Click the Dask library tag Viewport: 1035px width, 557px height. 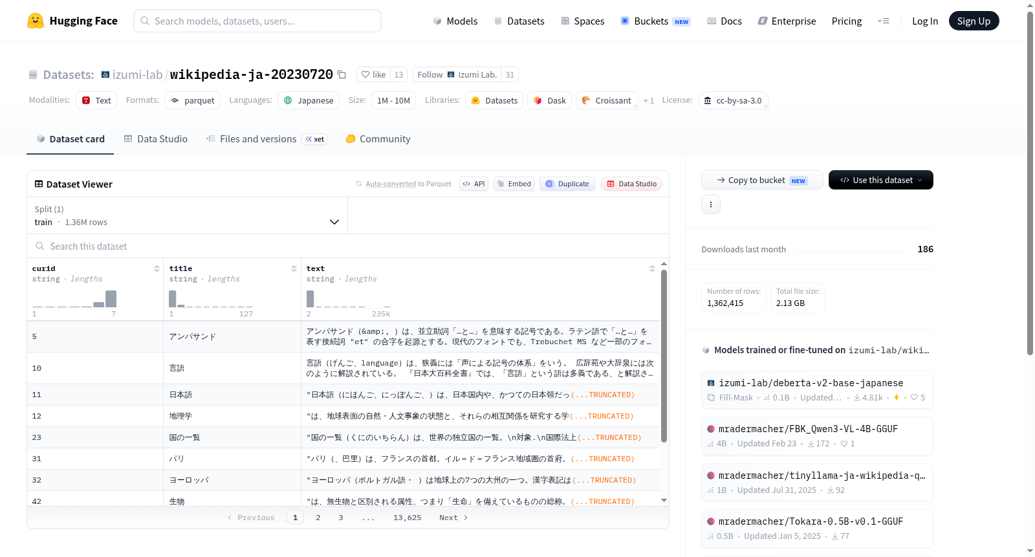(550, 100)
